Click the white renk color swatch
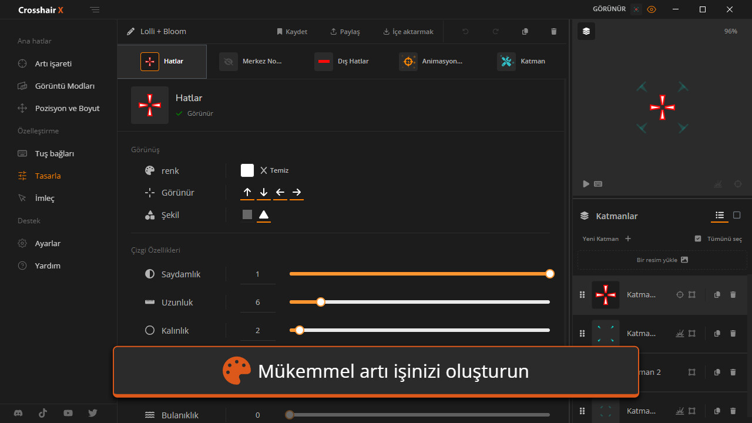The image size is (752, 423). point(247,170)
